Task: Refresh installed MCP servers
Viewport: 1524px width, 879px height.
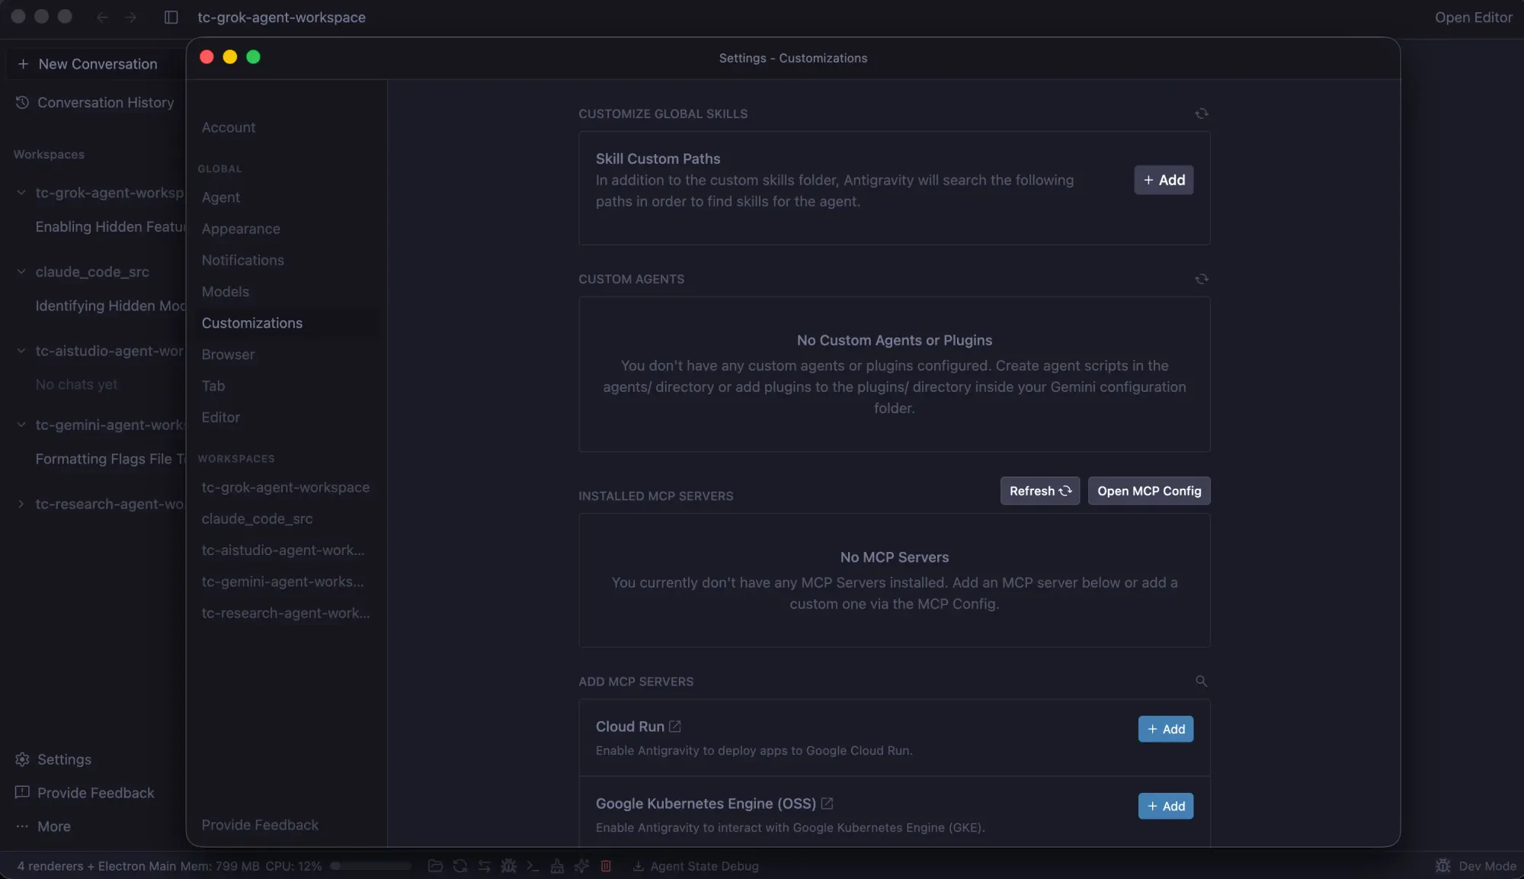Action: pyautogui.click(x=1040, y=491)
